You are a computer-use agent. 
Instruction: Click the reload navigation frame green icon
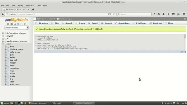point(25,24)
